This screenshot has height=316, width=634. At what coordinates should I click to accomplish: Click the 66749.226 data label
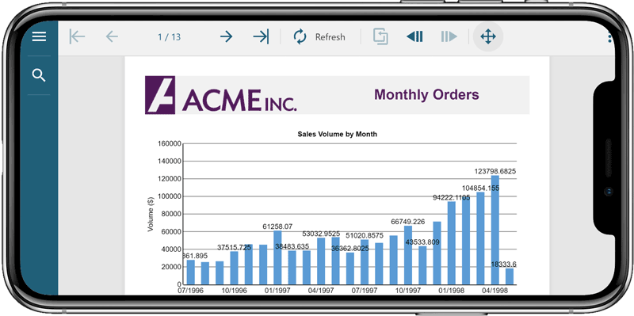[x=408, y=222]
